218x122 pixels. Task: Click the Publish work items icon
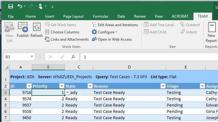point(23,27)
